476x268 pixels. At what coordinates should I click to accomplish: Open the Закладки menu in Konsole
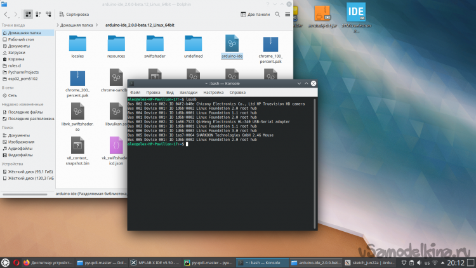pos(188,92)
